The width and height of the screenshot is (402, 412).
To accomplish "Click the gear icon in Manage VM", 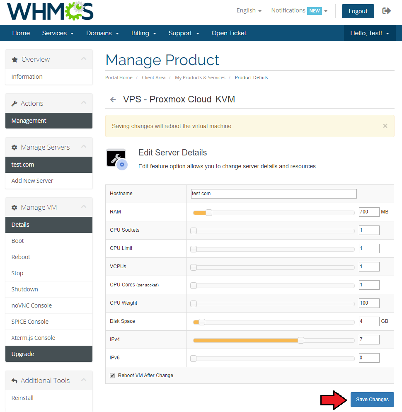I will pos(15,208).
